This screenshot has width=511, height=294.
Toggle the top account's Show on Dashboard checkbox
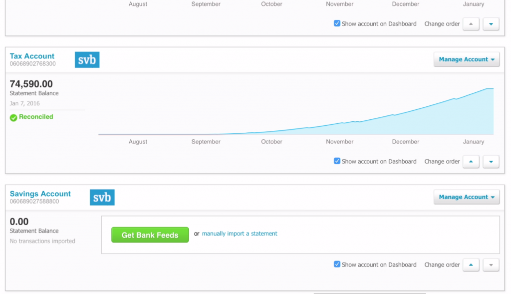pos(337,23)
